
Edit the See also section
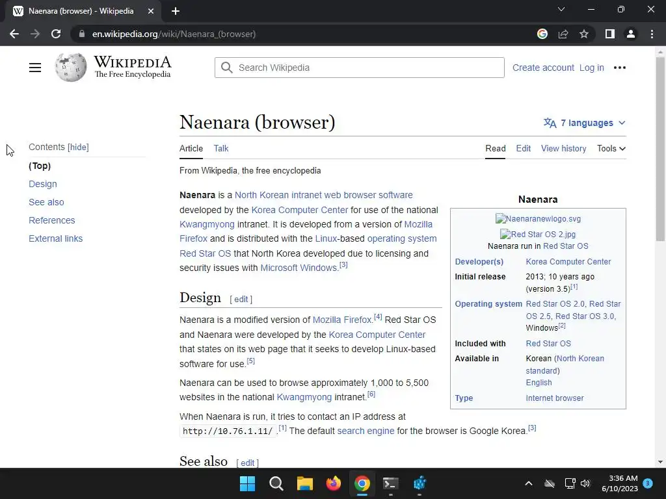click(248, 463)
